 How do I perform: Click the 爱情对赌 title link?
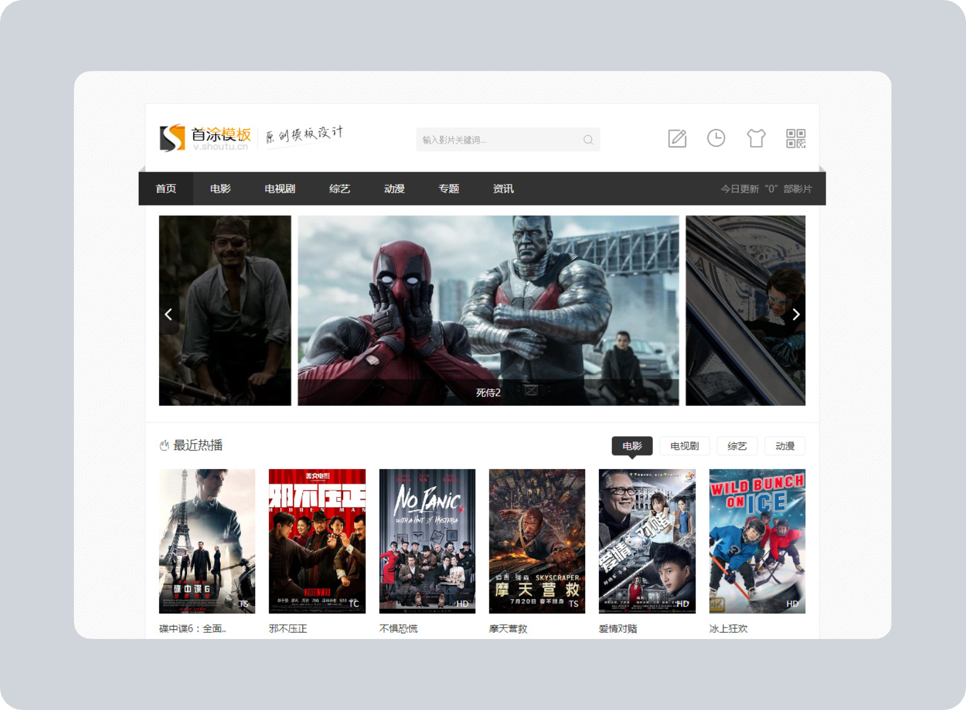click(618, 629)
